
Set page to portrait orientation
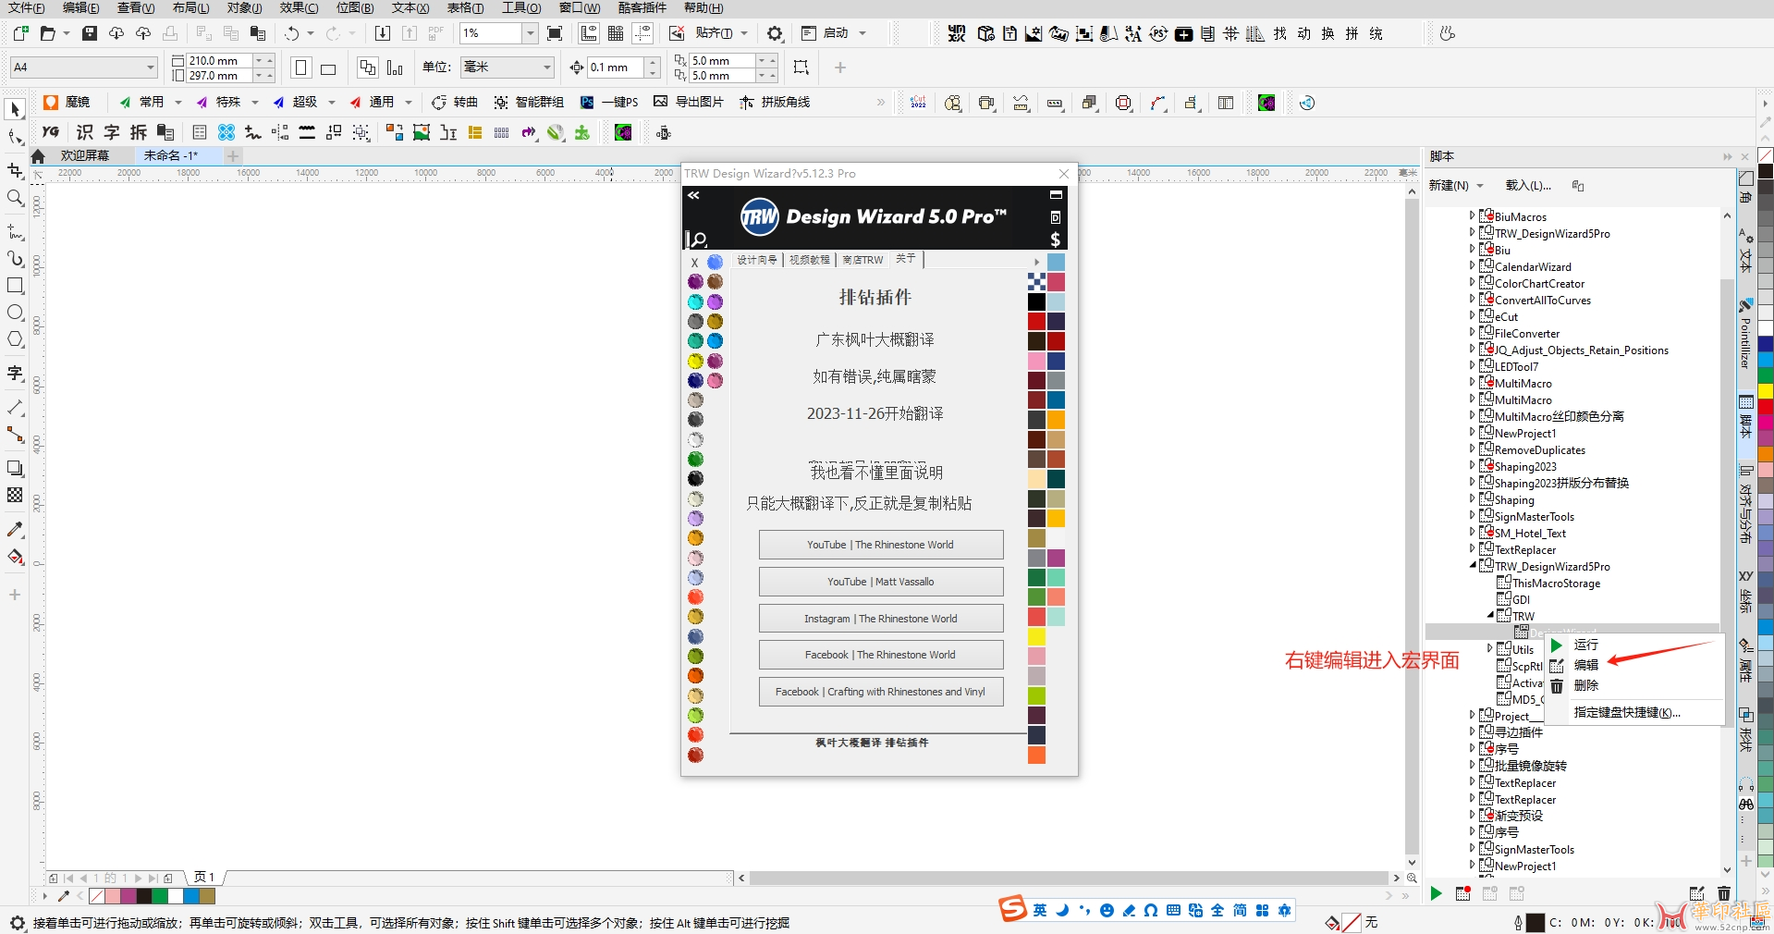tap(300, 68)
